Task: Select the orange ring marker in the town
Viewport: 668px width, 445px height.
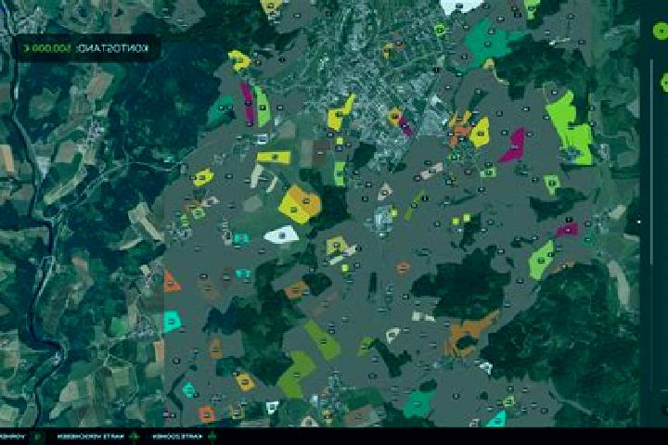Action: 395,116
